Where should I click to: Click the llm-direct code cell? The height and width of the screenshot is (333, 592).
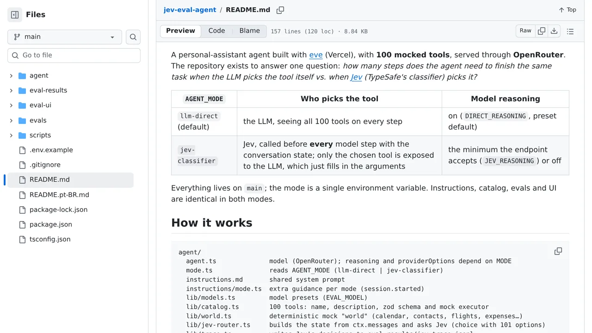(x=199, y=116)
